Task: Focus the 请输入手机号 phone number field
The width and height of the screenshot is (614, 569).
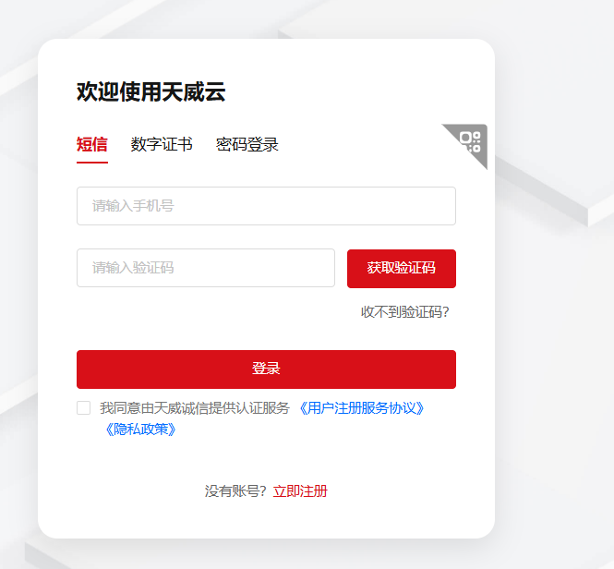Action: click(x=266, y=206)
